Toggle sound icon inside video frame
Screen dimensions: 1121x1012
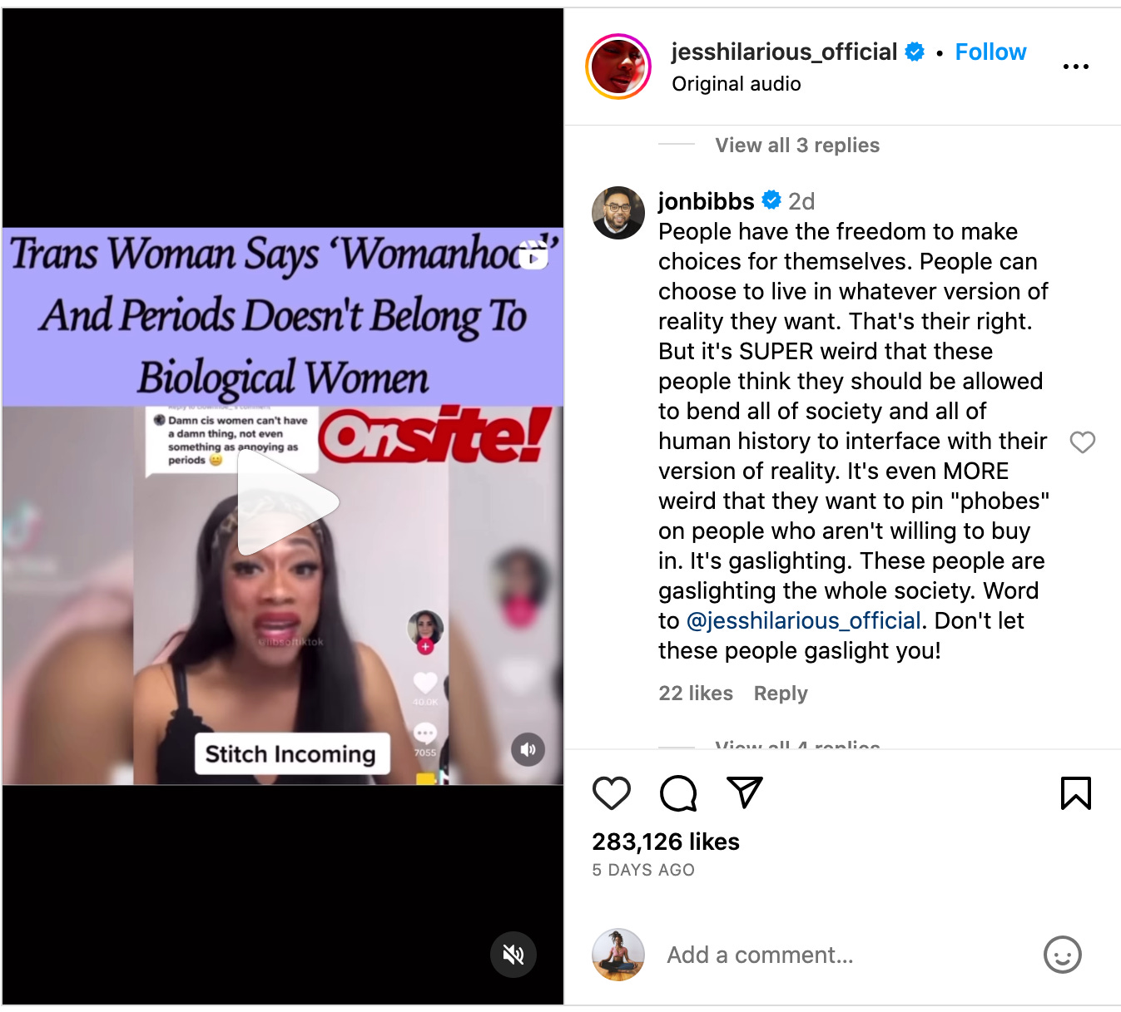[x=528, y=749]
